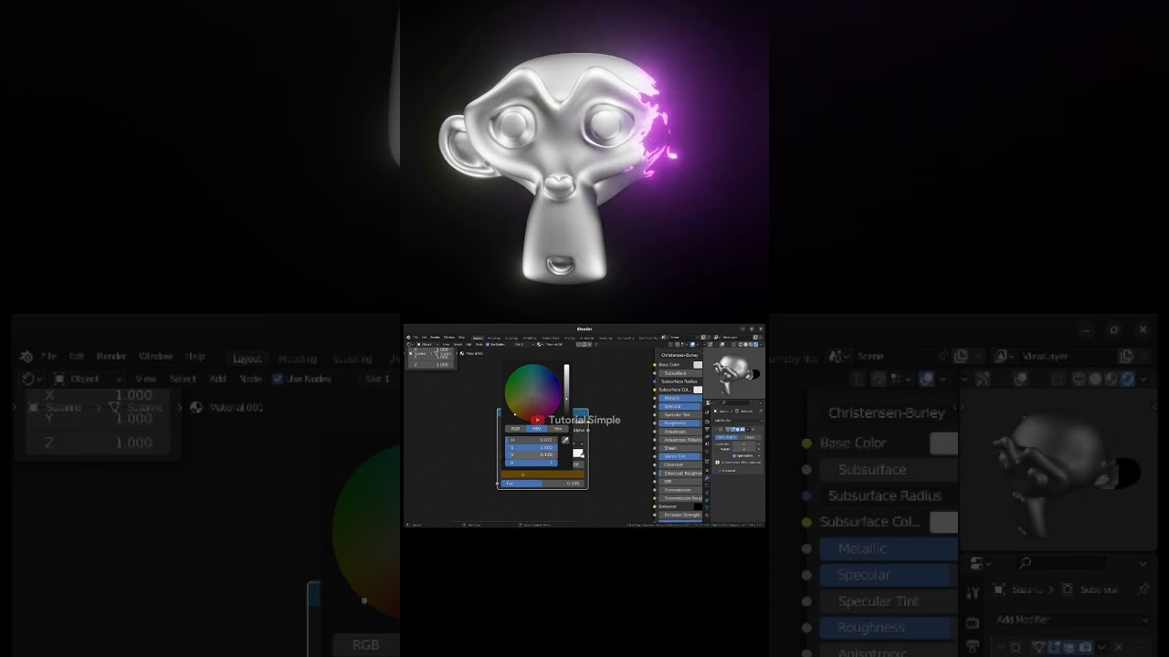Expand the Advanced section of the modifier
1169x657 pixels.
728,470
